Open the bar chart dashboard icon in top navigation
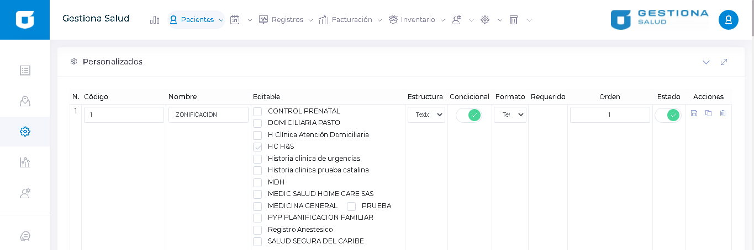Screen dimensions: 754x250 155,20
